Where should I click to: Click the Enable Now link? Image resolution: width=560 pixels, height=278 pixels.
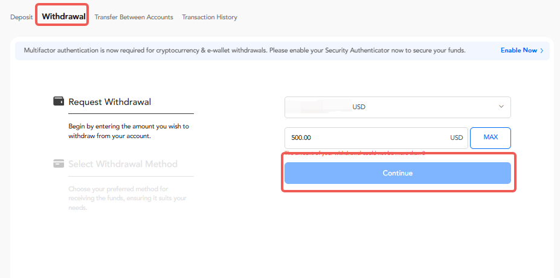pos(518,51)
